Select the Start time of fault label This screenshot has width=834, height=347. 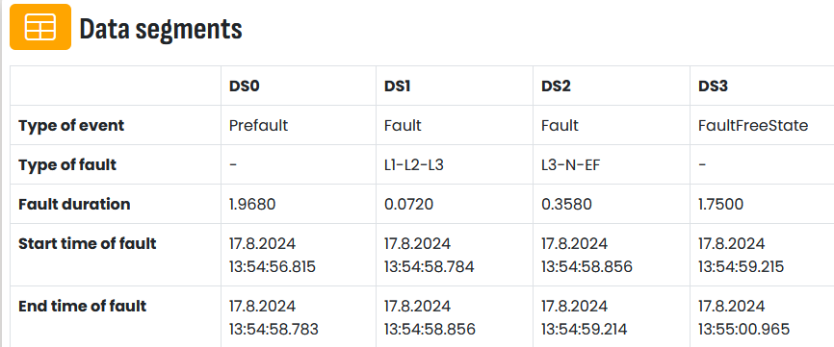88,243
